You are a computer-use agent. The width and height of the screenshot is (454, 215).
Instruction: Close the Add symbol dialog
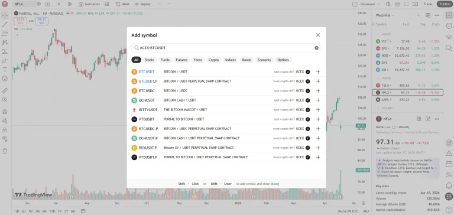(318, 35)
